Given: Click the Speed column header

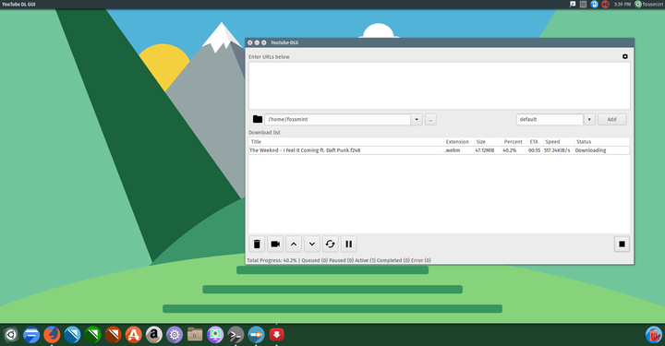Looking at the screenshot, I should tap(559, 142).
